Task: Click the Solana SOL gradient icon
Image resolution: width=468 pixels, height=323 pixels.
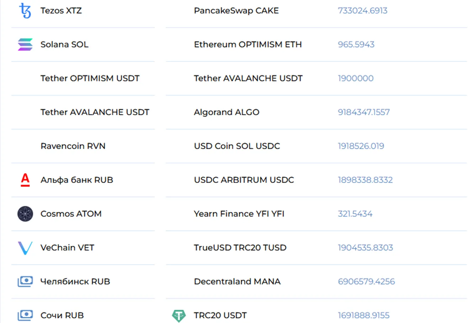Action: (25, 44)
